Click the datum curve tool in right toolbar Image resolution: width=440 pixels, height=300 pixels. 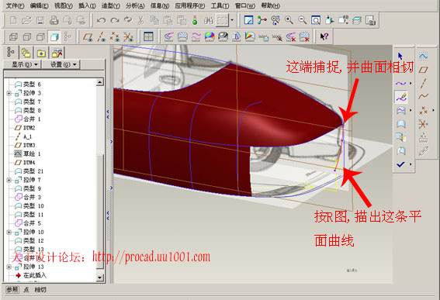pos(423,96)
